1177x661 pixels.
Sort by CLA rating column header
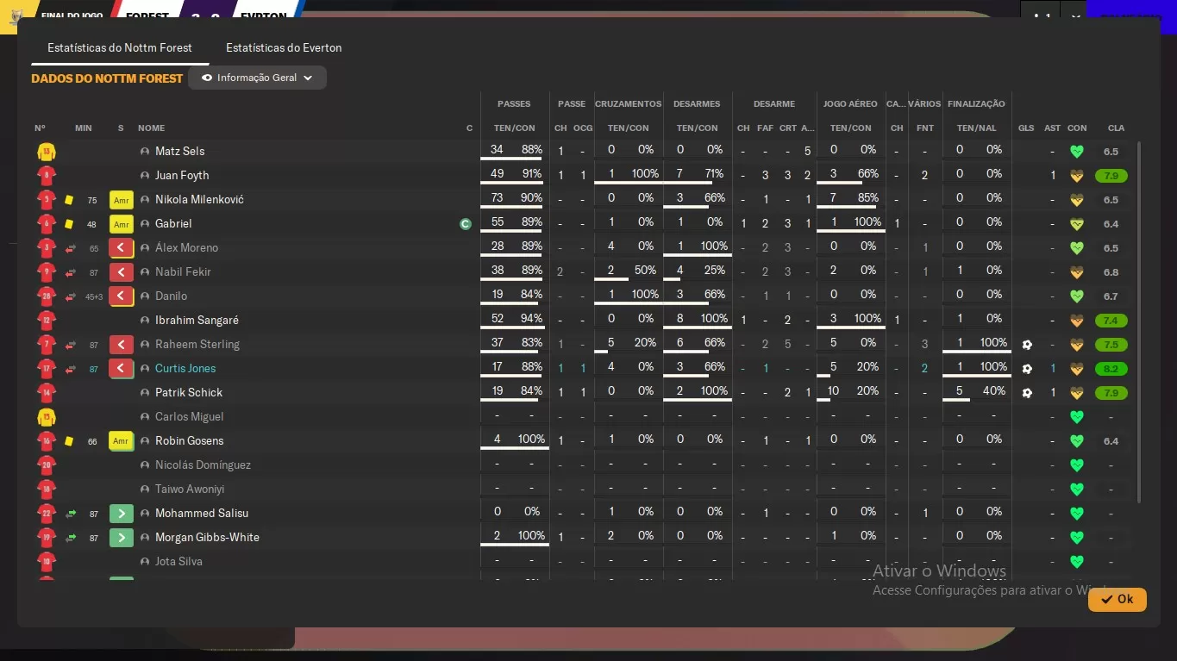1116,128
